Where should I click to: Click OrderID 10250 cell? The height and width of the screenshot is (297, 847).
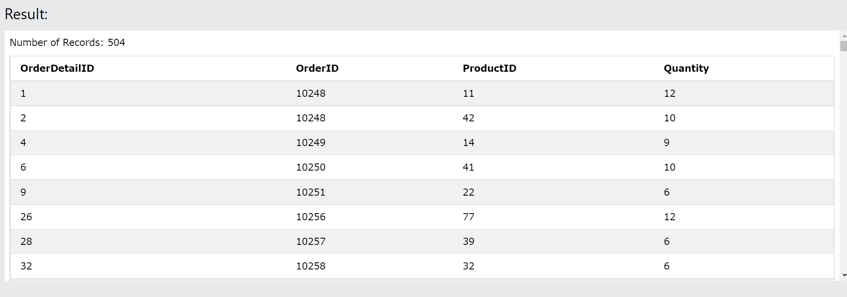coord(311,167)
